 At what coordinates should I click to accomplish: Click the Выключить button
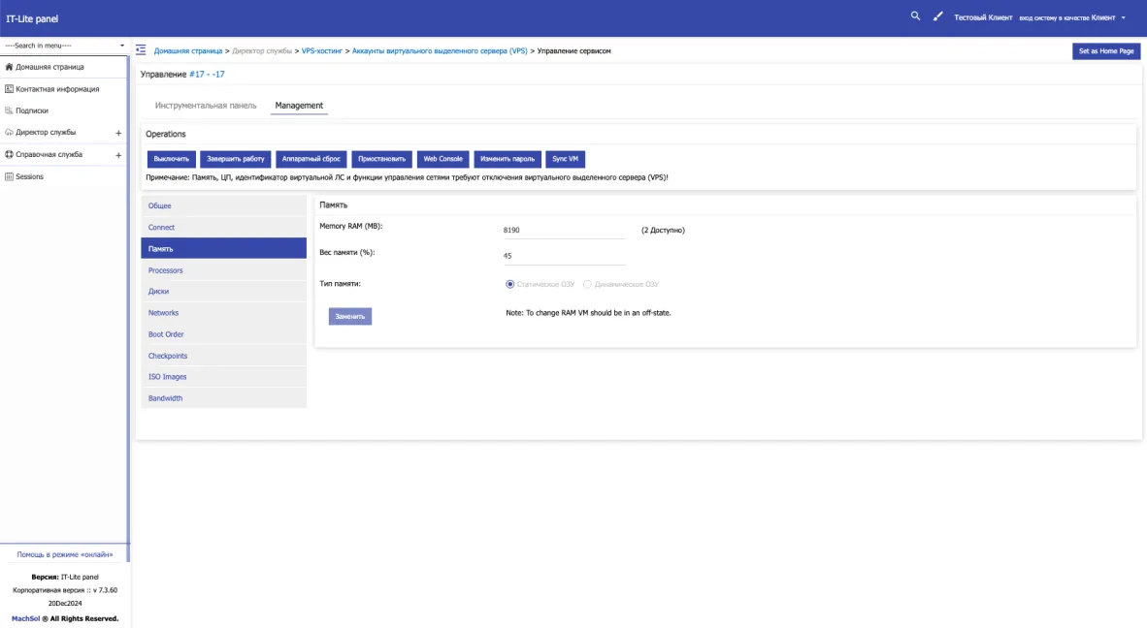(x=171, y=159)
